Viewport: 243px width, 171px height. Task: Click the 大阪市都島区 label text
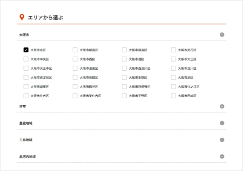[x=89, y=50]
